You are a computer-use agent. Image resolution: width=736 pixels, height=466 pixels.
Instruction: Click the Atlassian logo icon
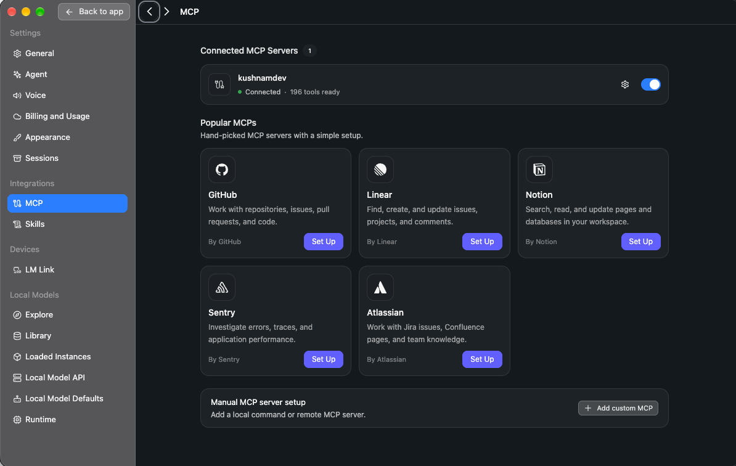(380, 287)
